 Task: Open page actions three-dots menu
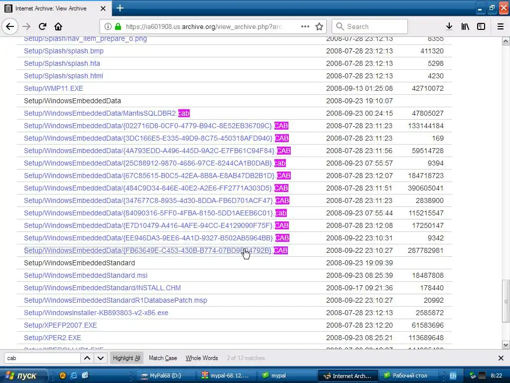305,26
